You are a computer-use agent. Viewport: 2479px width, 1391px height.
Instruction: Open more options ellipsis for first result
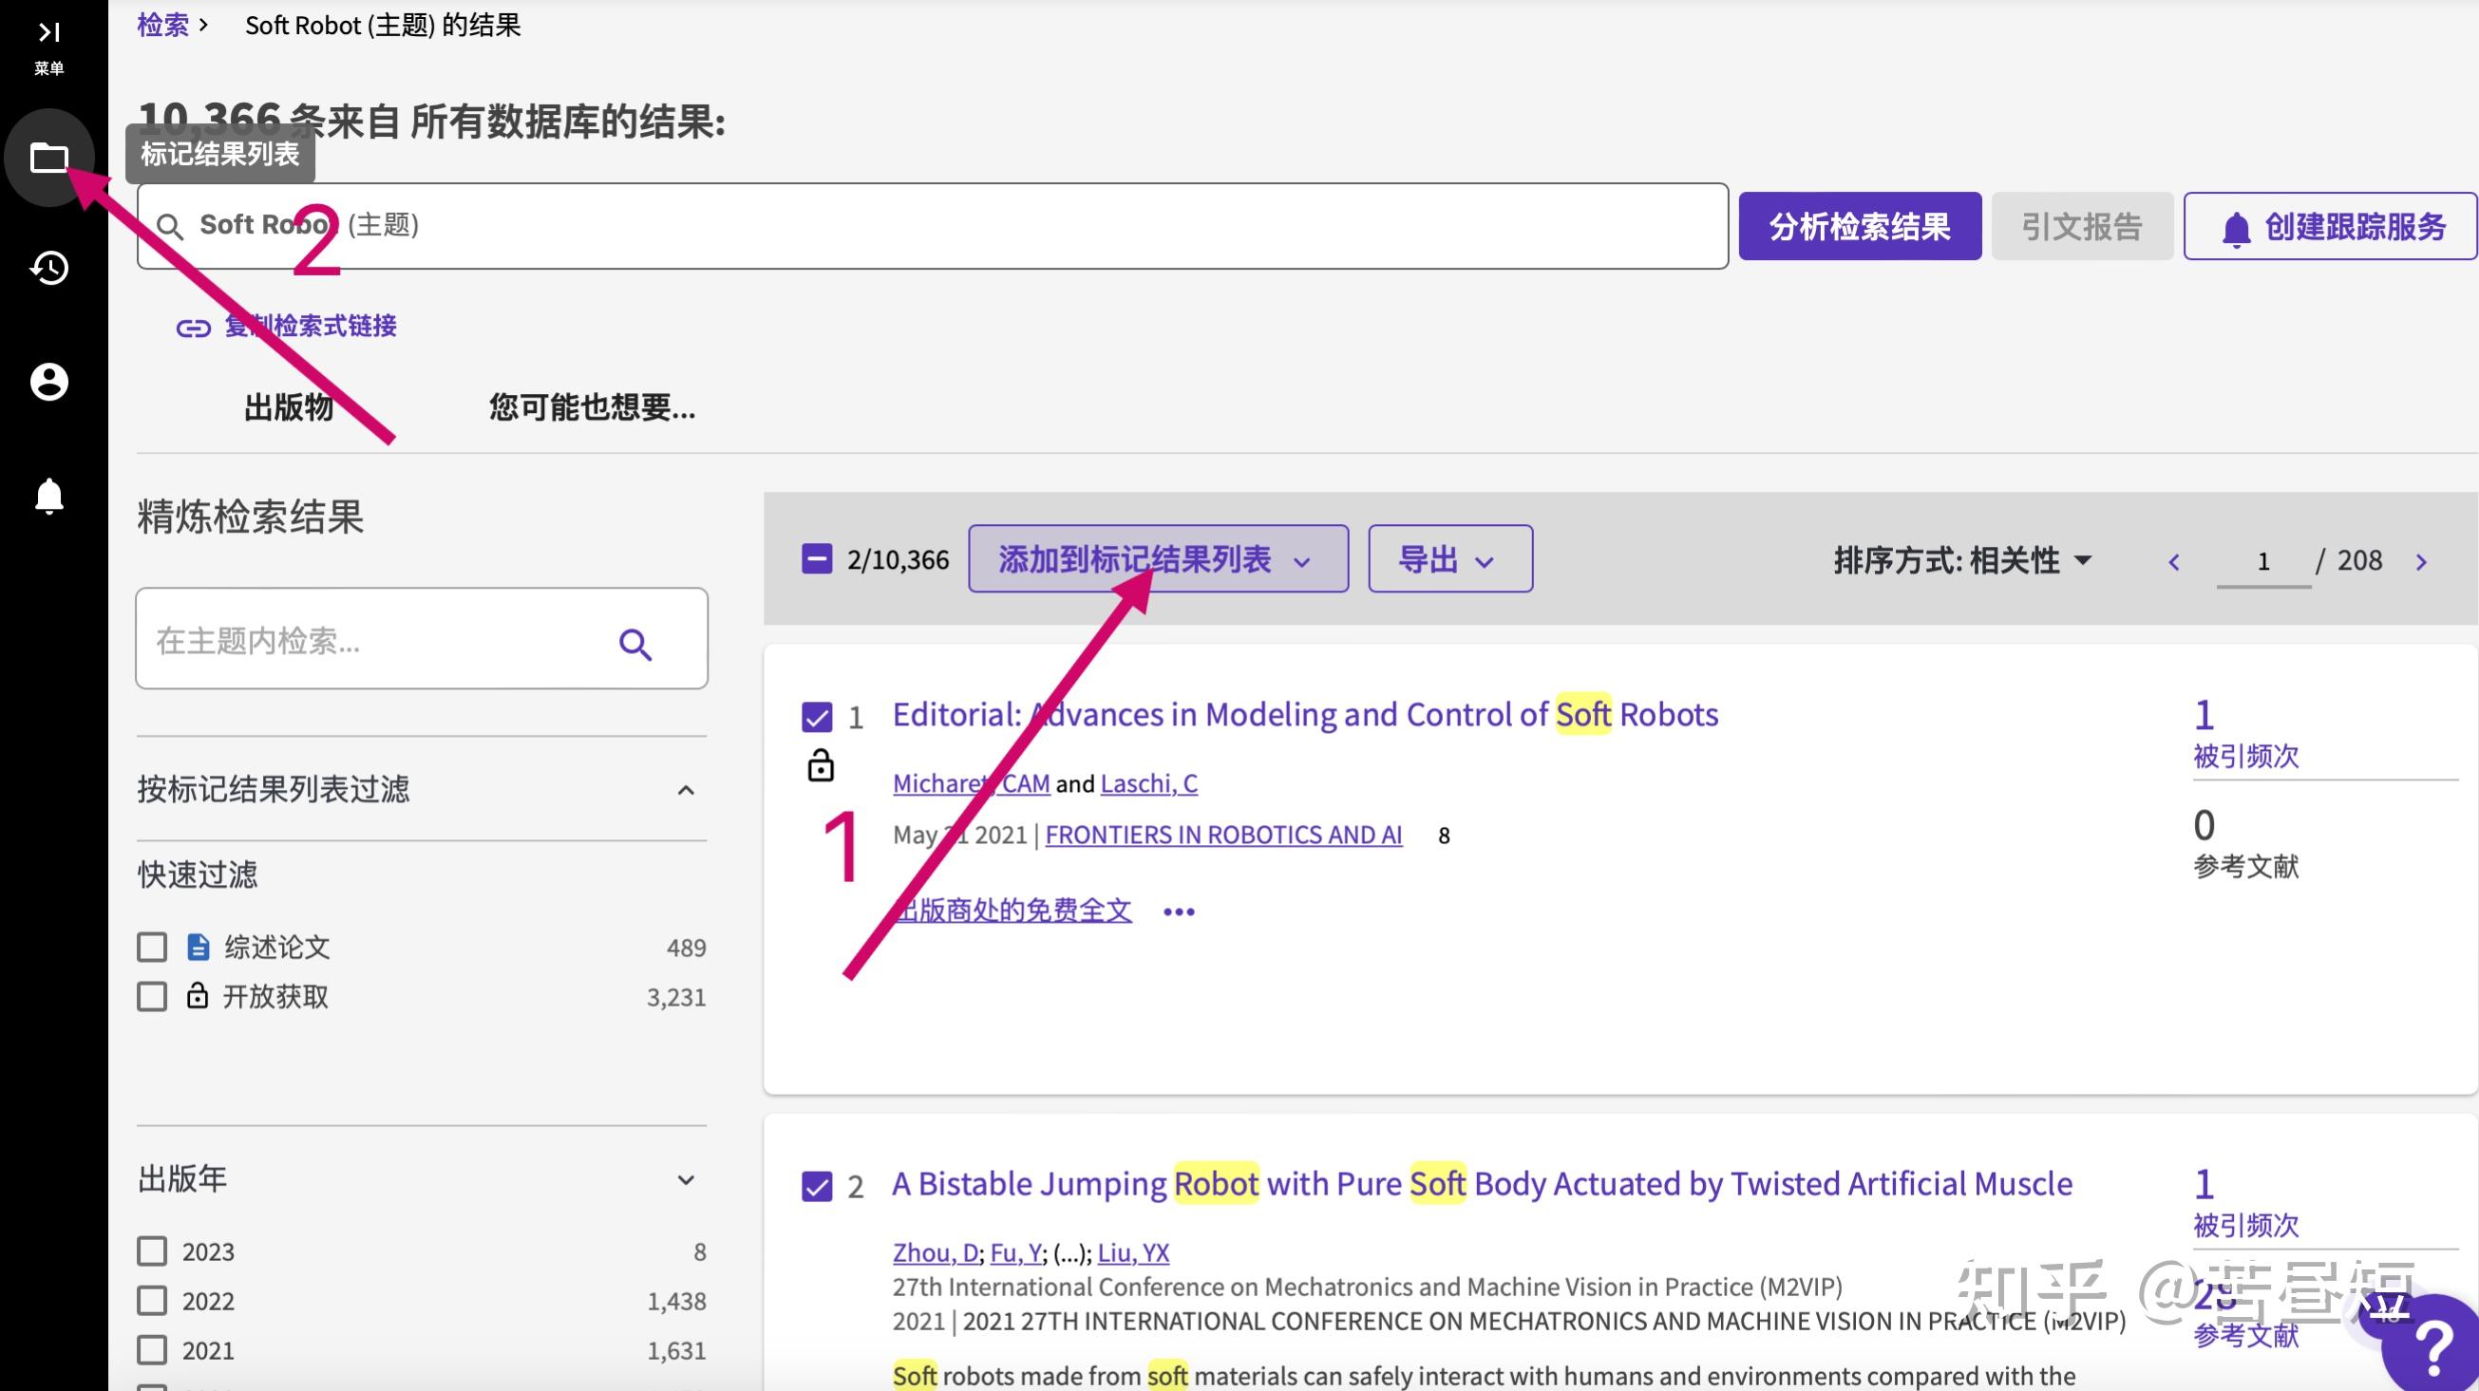[x=1179, y=911]
